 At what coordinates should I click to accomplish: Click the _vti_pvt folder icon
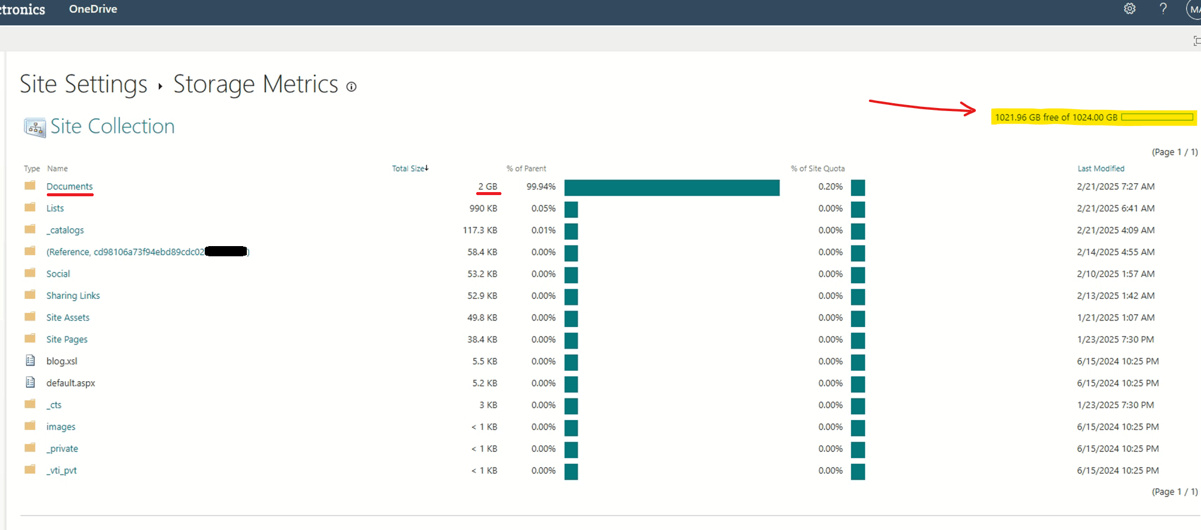[x=30, y=469]
